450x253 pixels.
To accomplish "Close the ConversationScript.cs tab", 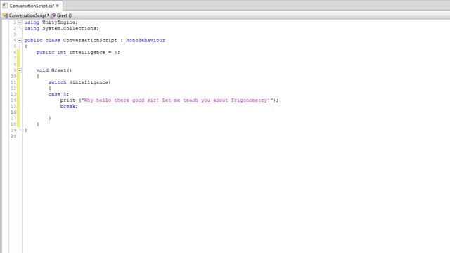I will click(x=58, y=6).
